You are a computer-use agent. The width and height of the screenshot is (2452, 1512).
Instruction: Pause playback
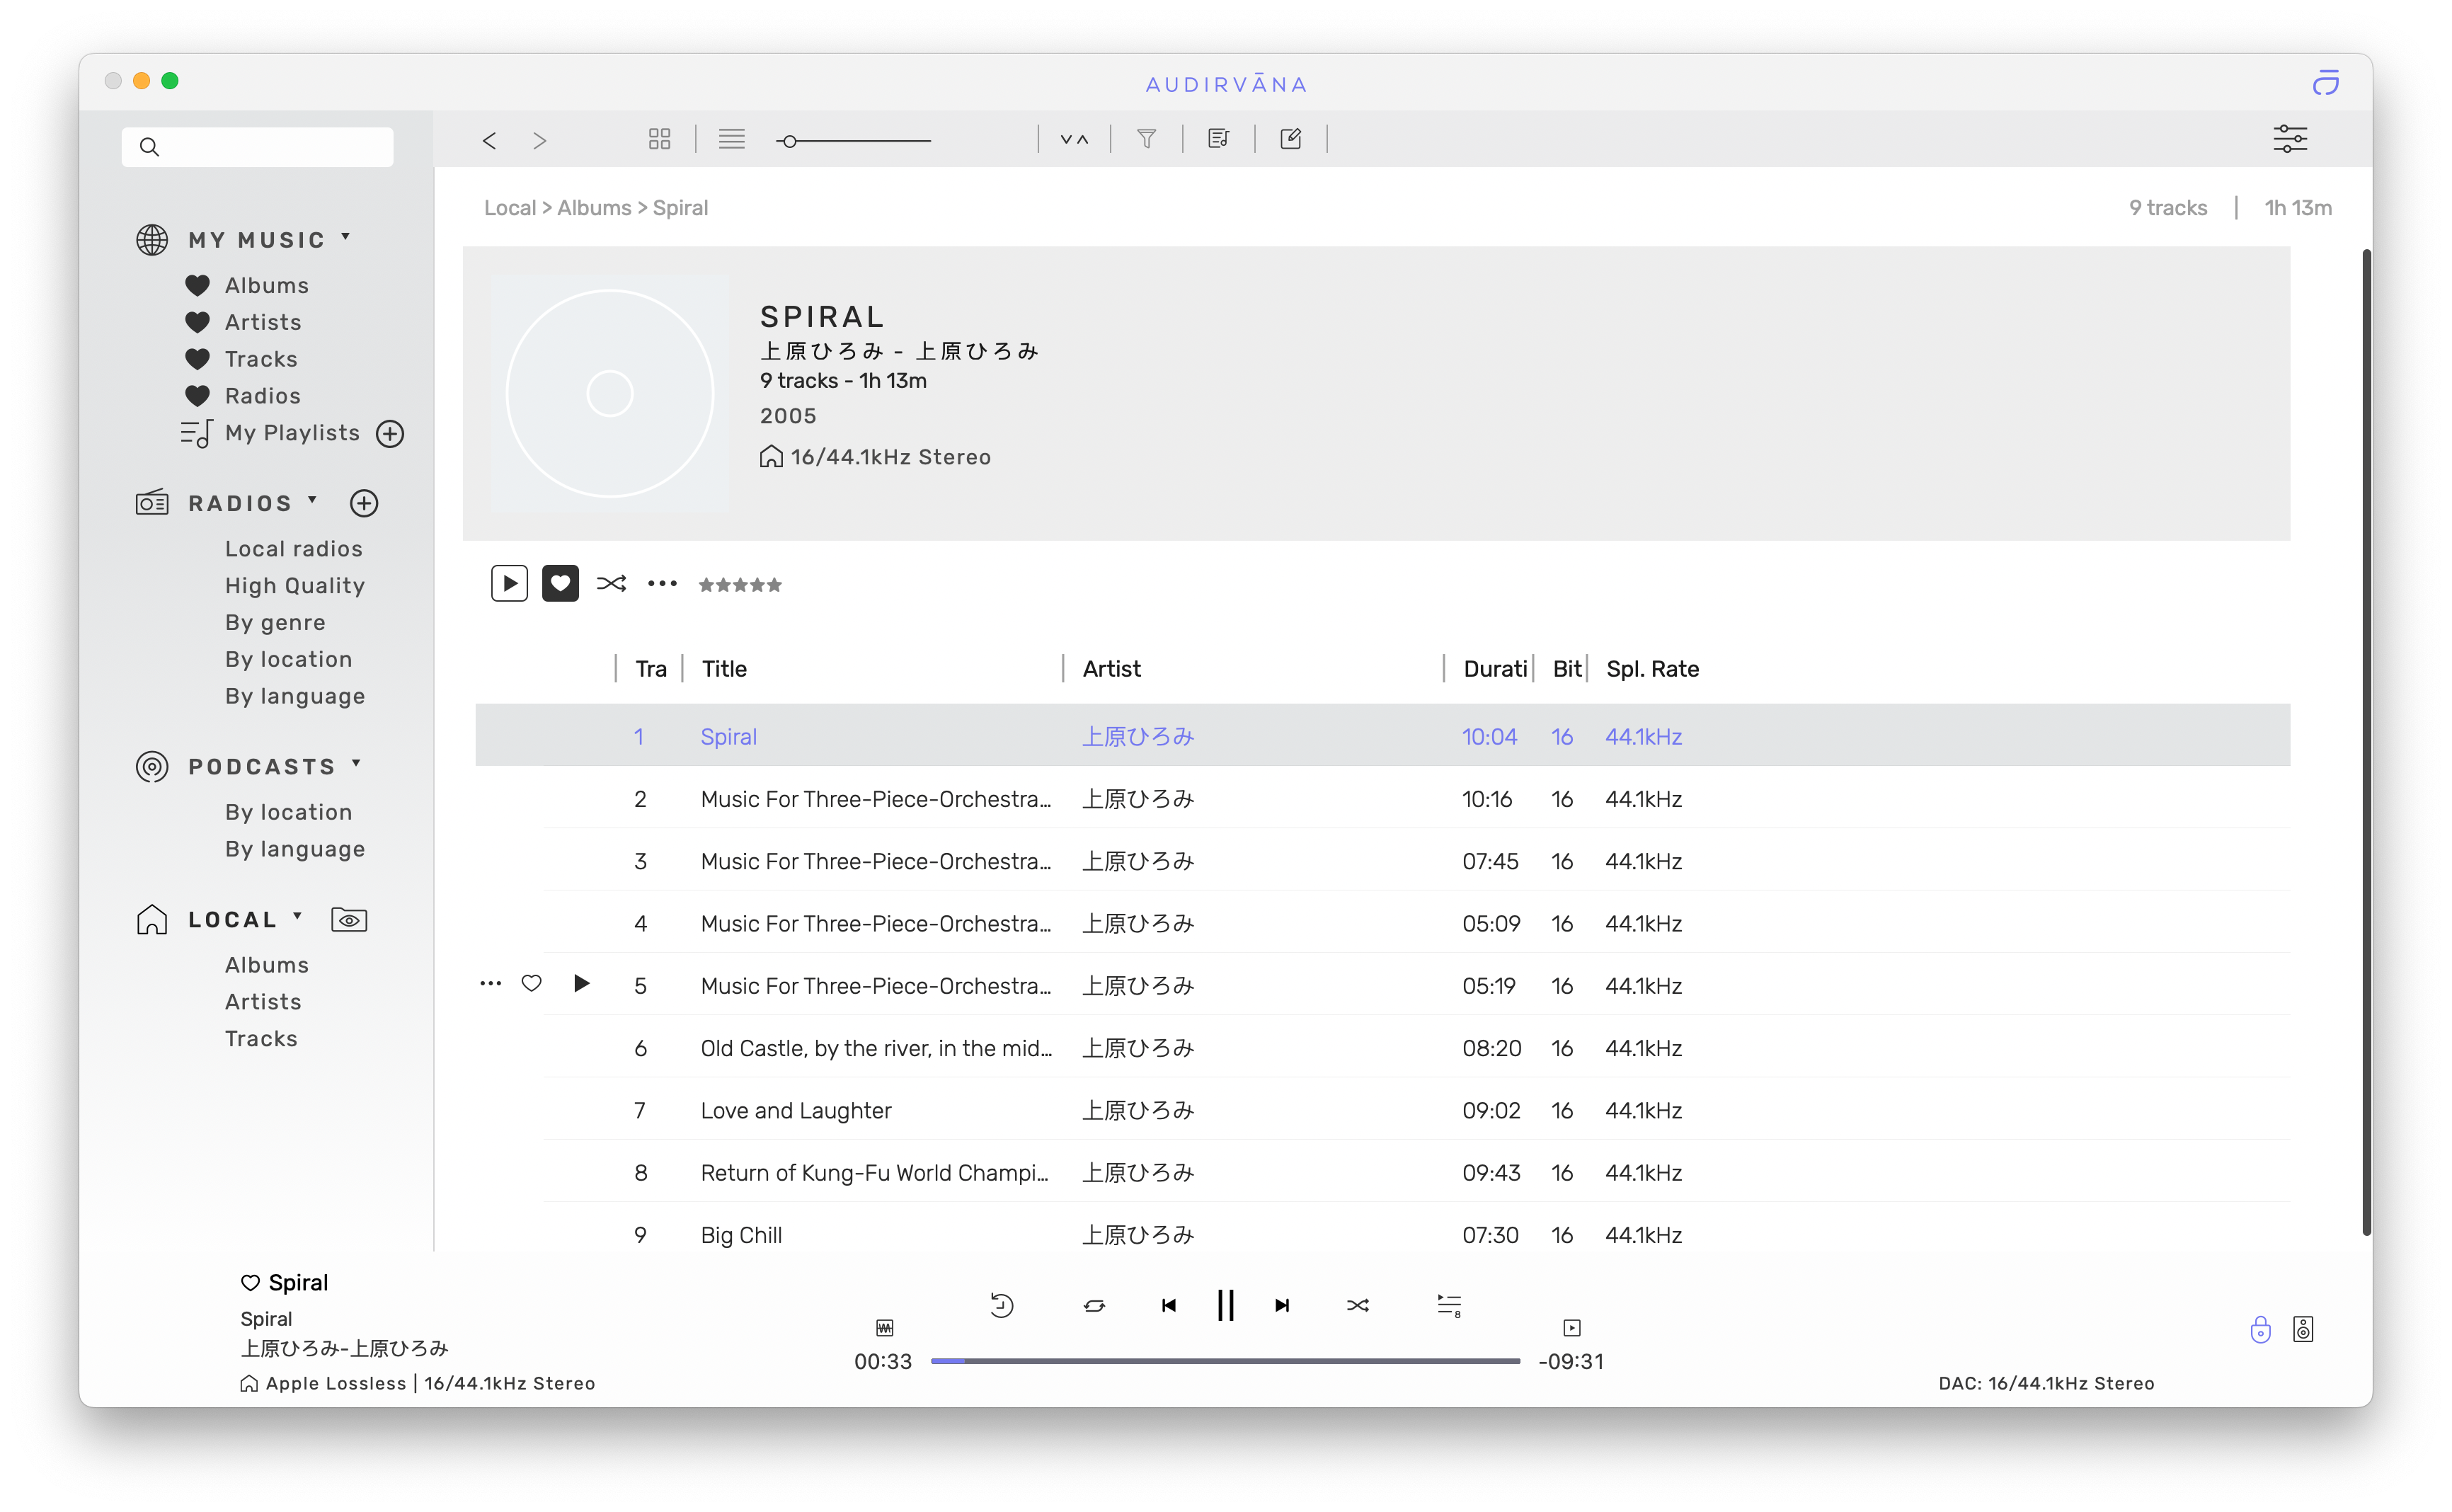[1225, 1306]
